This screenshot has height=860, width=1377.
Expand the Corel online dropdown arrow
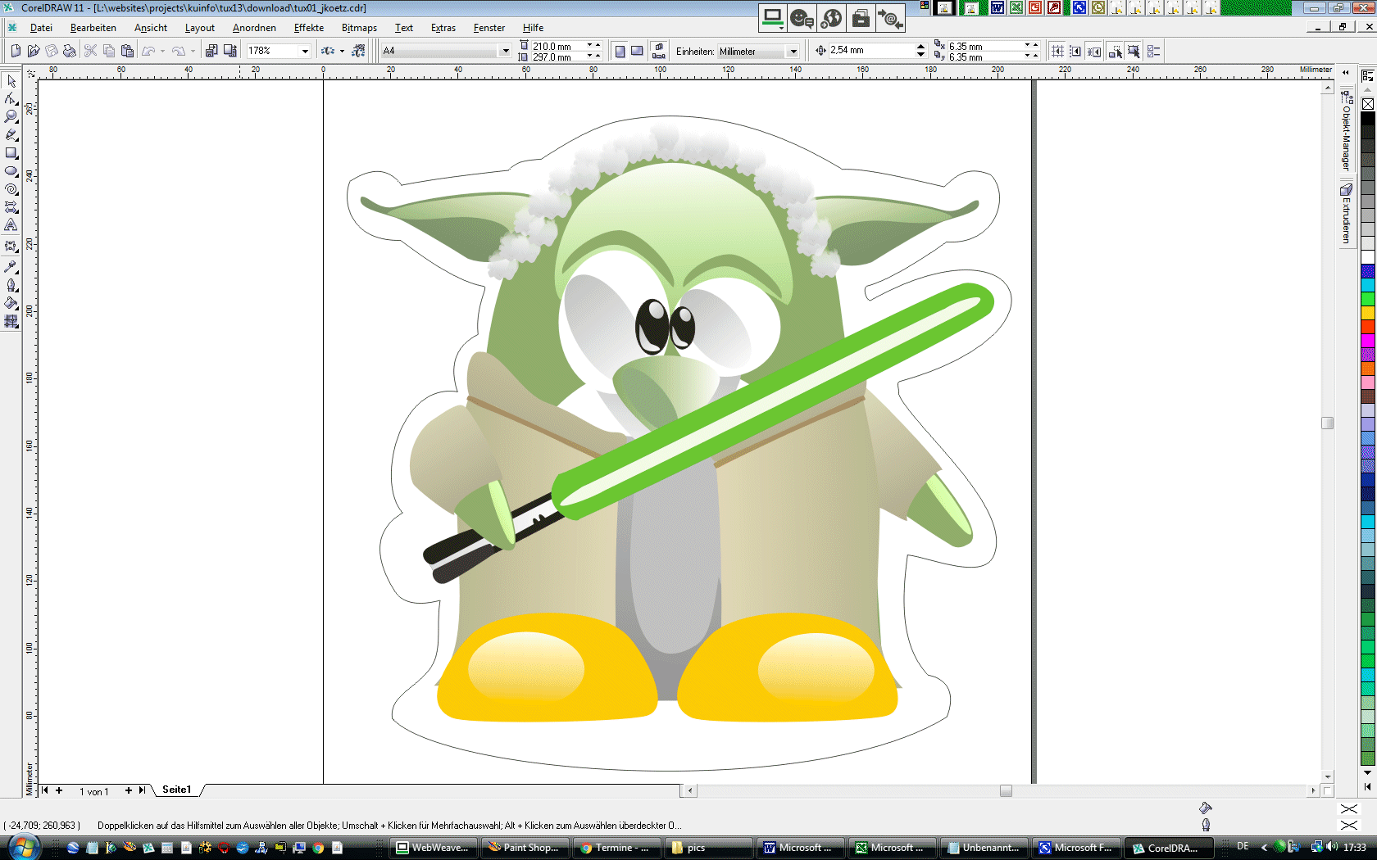pos(342,51)
